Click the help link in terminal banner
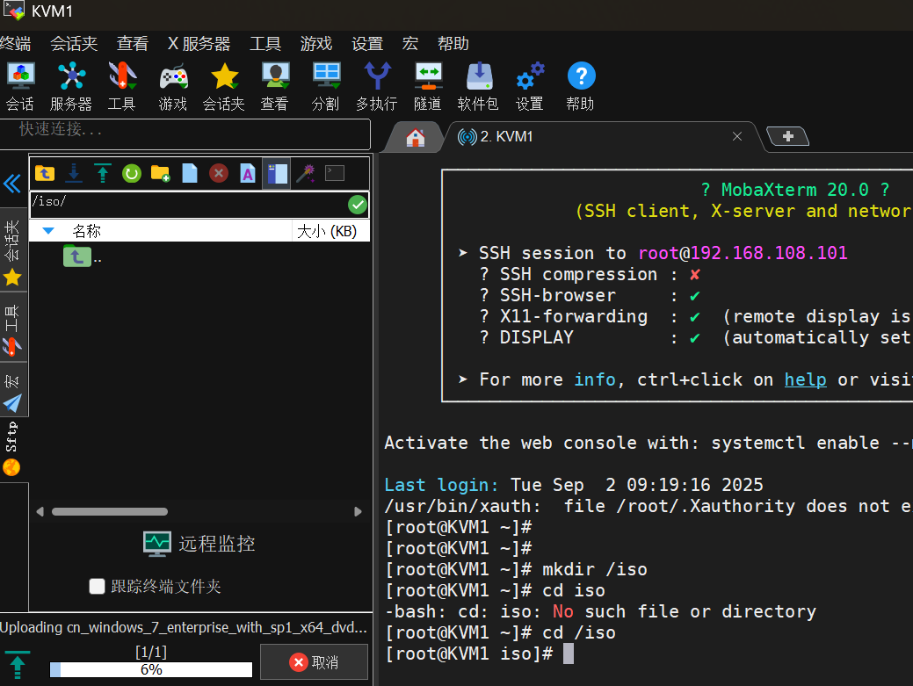The image size is (913, 686). (x=805, y=379)
